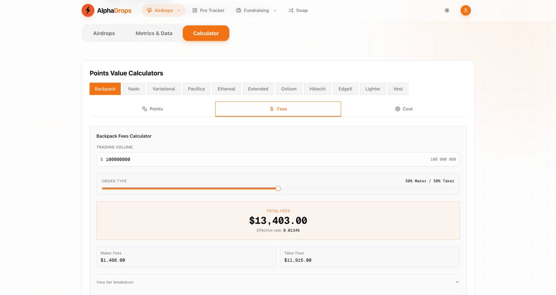
Task: Switch to the Metrics & Data tab
Action: 154,33
